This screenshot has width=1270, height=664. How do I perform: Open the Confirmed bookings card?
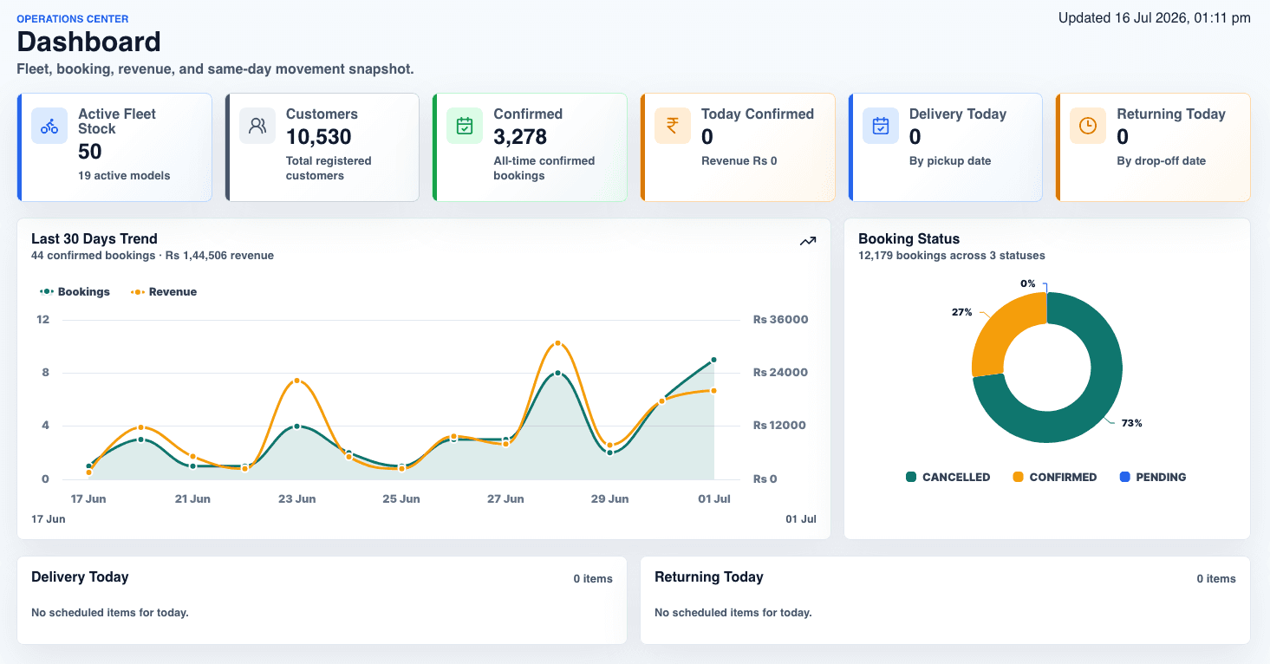[x=530, y=147]
